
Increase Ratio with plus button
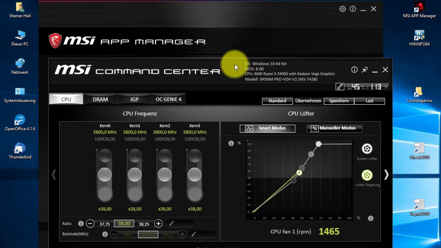(158, 224)
